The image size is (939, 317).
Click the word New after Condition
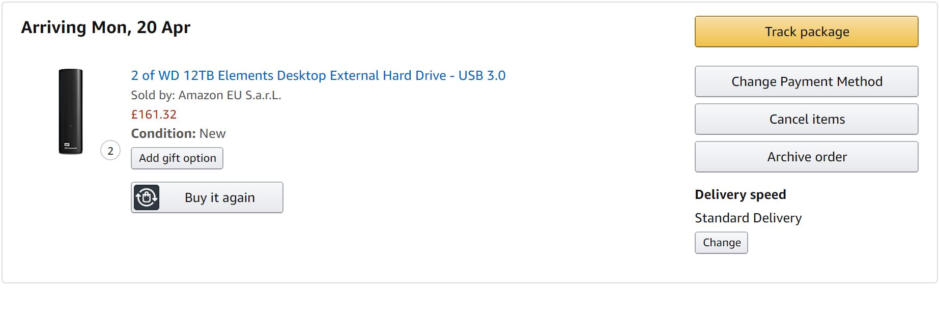pos(212,133)
